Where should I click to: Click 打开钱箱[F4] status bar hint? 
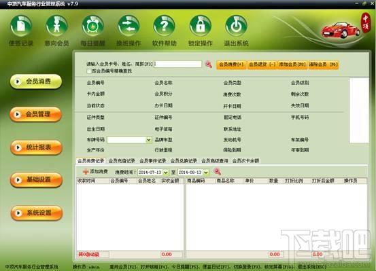(154, 267)
